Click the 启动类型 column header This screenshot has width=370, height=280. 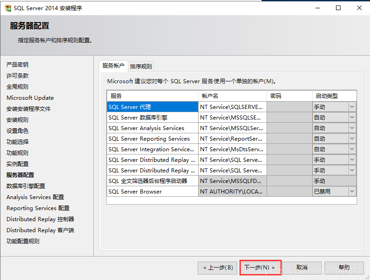click(x=334, y=96)
